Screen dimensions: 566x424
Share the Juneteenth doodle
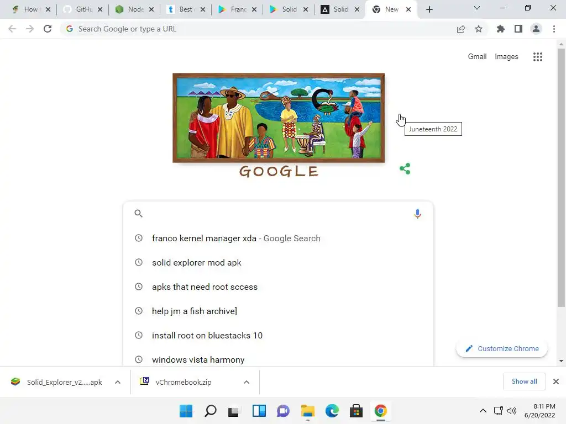(405, 169)
